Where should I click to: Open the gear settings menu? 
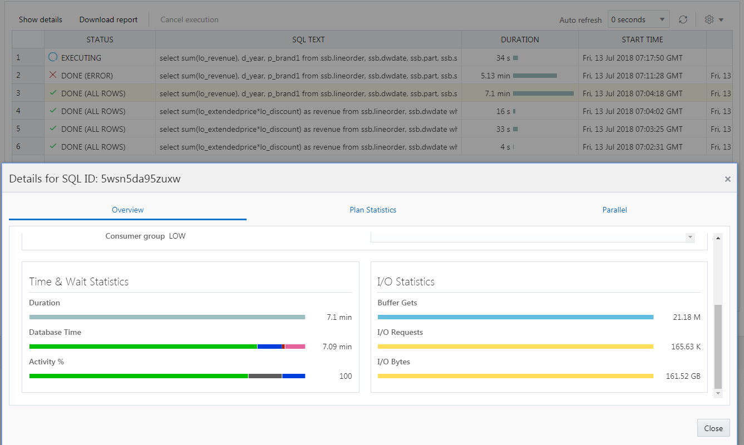click(x=713, y=19)
